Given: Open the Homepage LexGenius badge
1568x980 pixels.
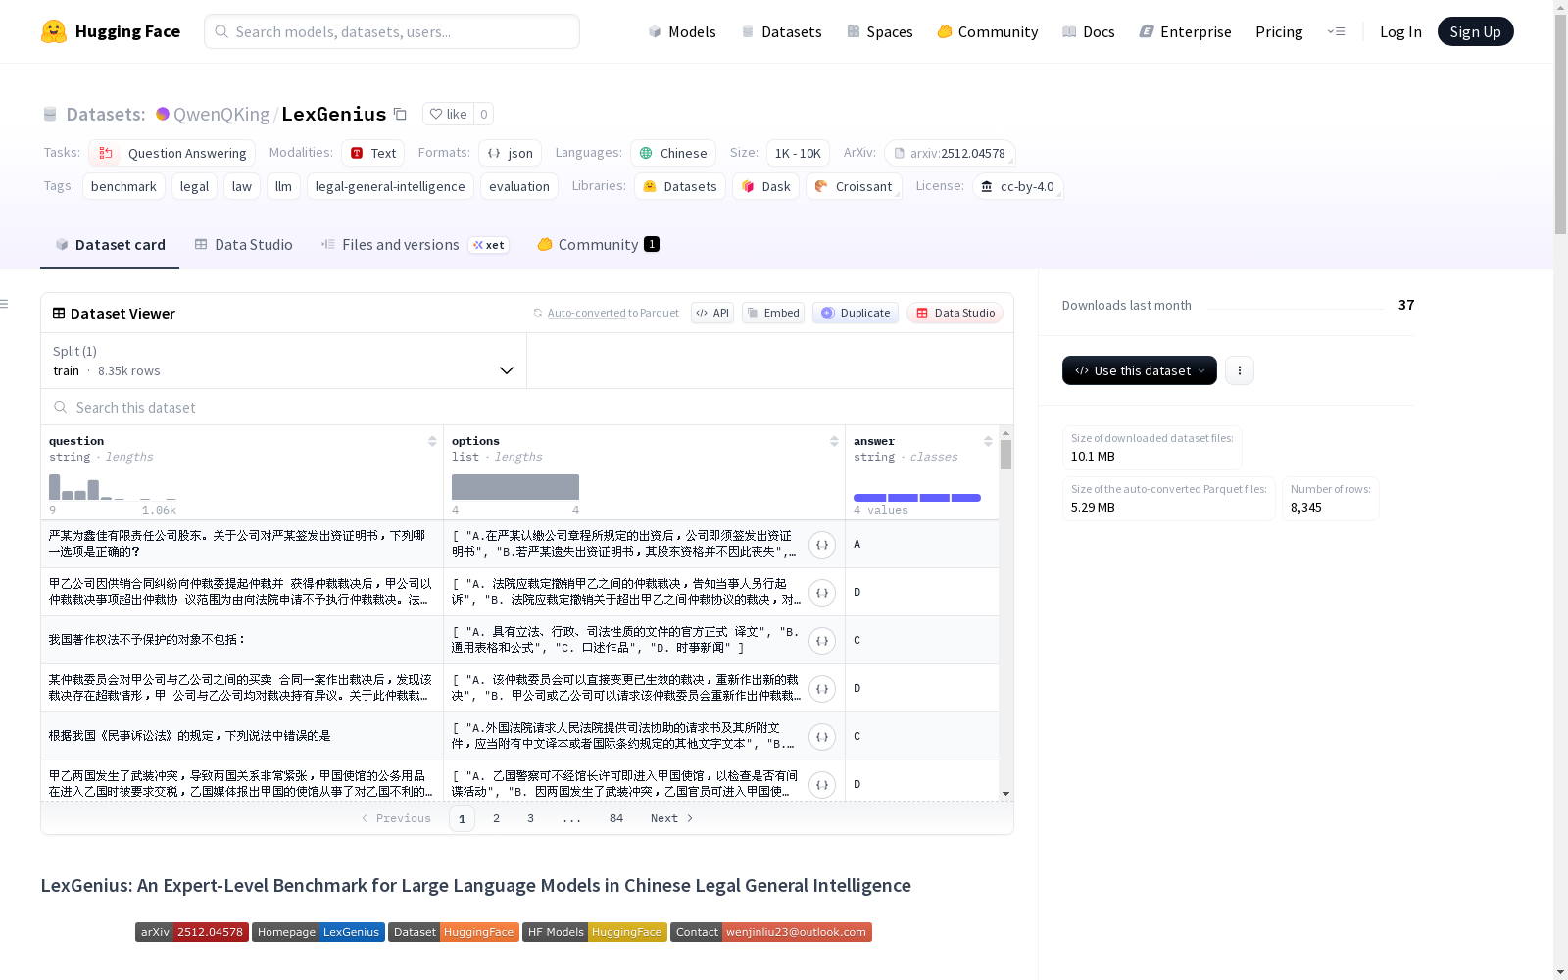Looking at the screenshot, I should coord(318,932).
